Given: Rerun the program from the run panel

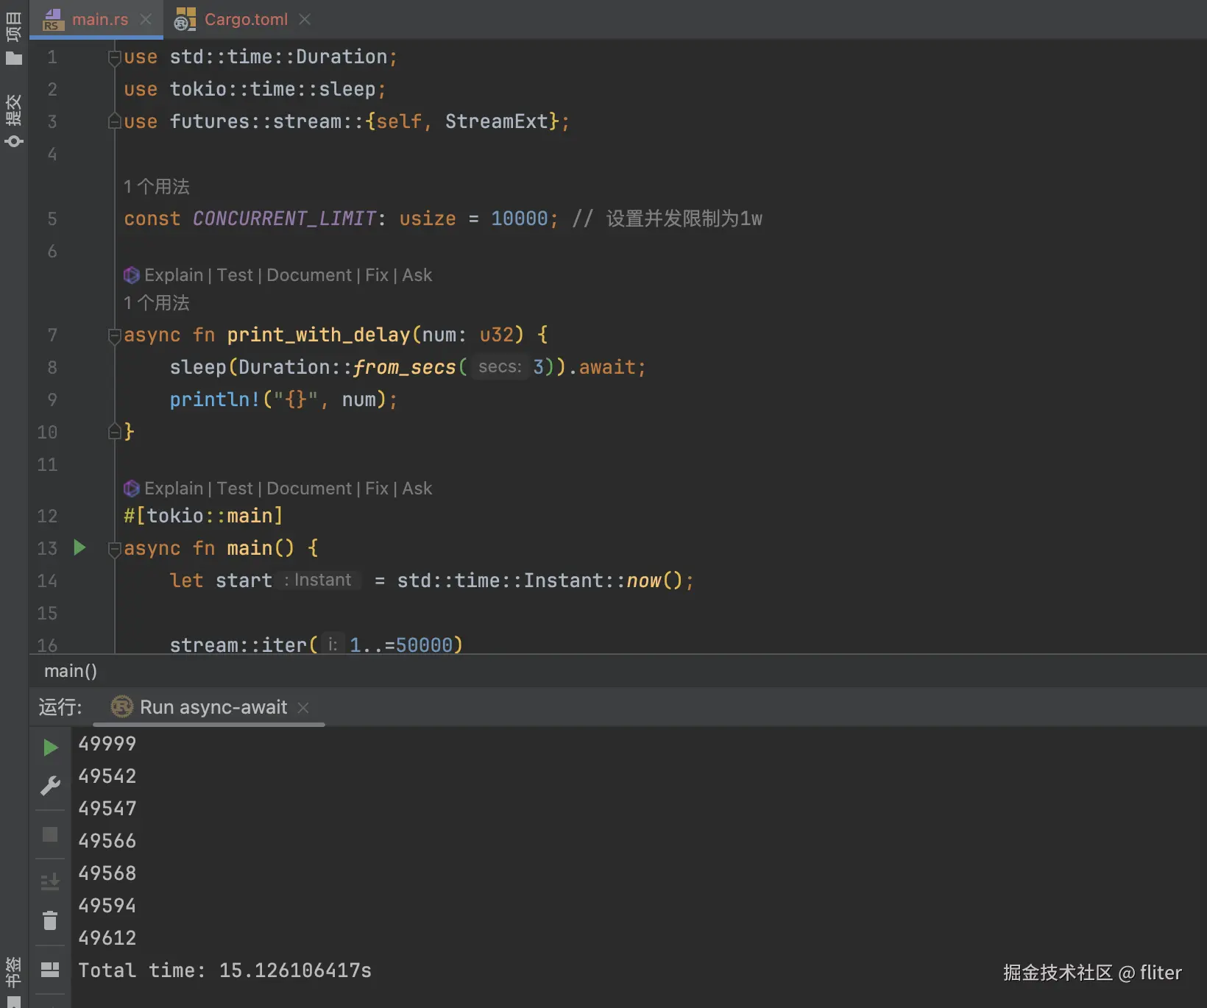Looking at the screenshot, I should [x=50, y=748].
